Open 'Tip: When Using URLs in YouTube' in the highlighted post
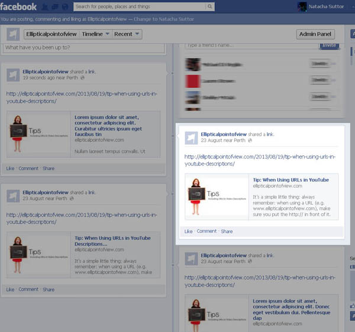 [x=291, y=180]
